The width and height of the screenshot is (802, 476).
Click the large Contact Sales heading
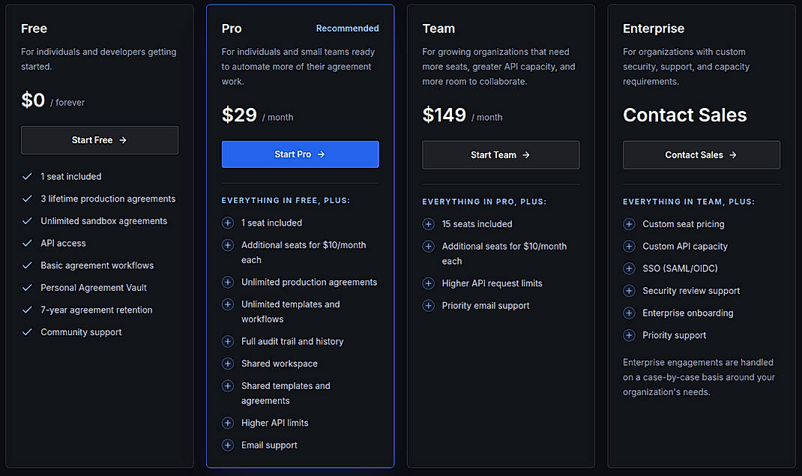click(684, 115)
